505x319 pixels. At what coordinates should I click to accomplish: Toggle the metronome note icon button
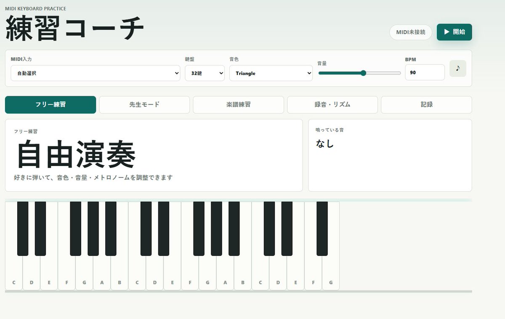point(458,69)
